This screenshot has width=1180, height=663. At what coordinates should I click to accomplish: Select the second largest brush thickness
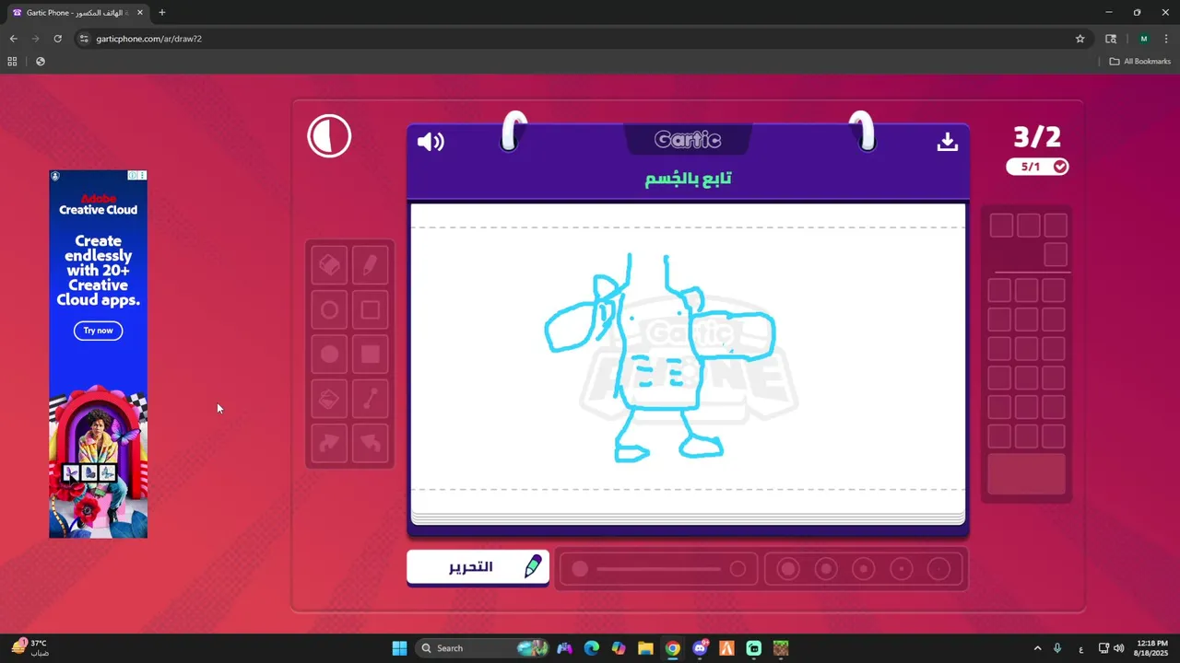[x=826, y=569]
